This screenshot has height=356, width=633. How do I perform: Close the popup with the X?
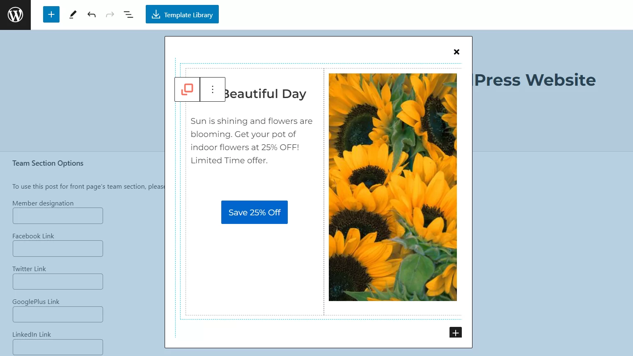click(x=456, y=52)
